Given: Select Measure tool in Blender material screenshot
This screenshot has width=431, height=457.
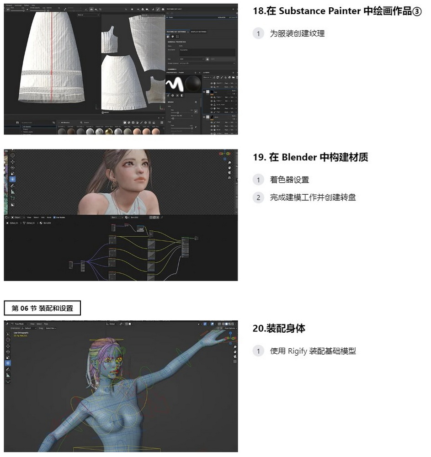Looking at the screenshot, I should 12,192.
